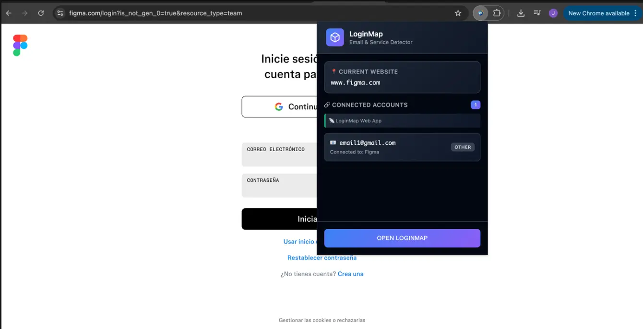Click the pinned LoginMap extension icon in toolbar
Screen dimensions: 643x329
479,13
